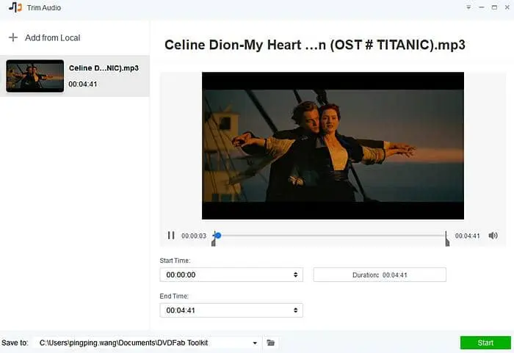Click the Start Time input field
Viewport: 514px width, 353px height.
tap(231, 274)
